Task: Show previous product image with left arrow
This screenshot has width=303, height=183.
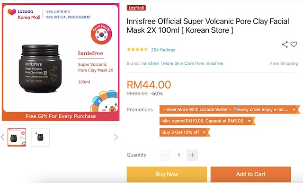Action: point(2,137)
